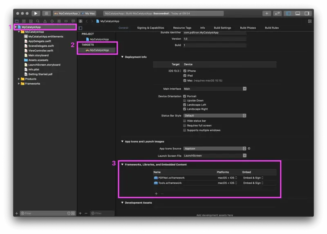Toggle Landscape Left orientation
This screenshot has width=327, height=234.
click(x=185, y=105)
